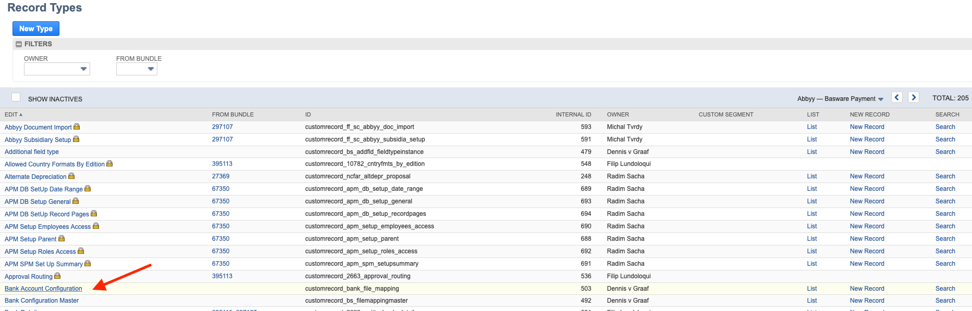Click lock icon next to Alternate Depreciation
The height and width of the screenshot is (311, 972).
point(71,176)
